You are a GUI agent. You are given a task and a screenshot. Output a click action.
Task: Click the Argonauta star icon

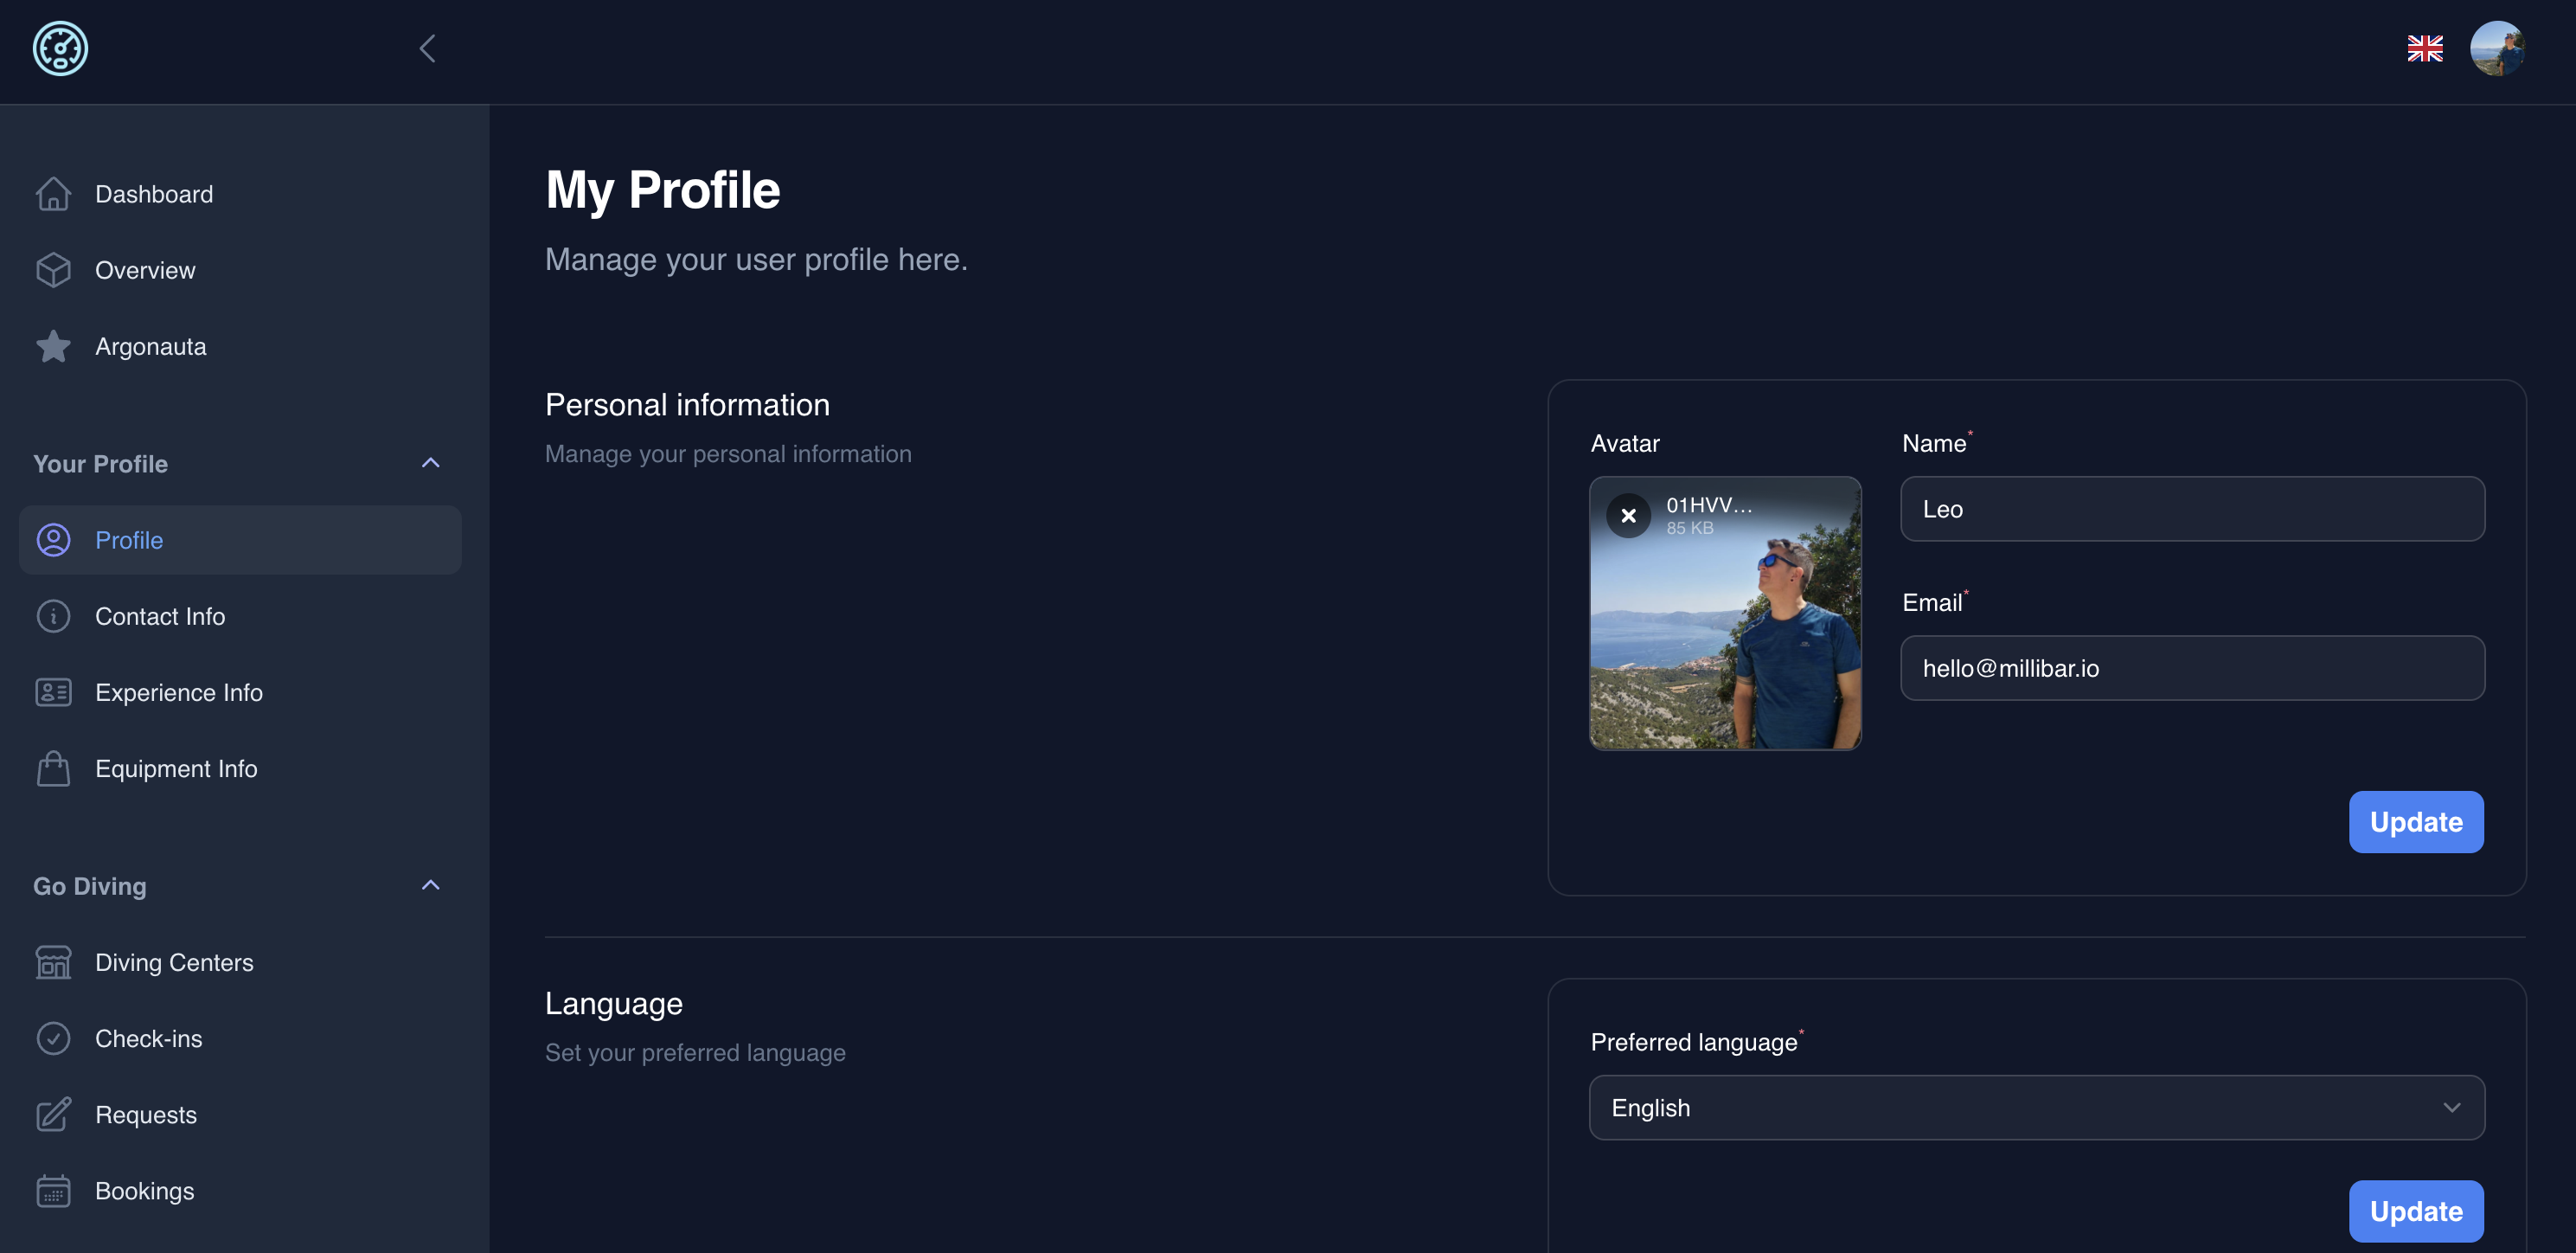[53, 346]
